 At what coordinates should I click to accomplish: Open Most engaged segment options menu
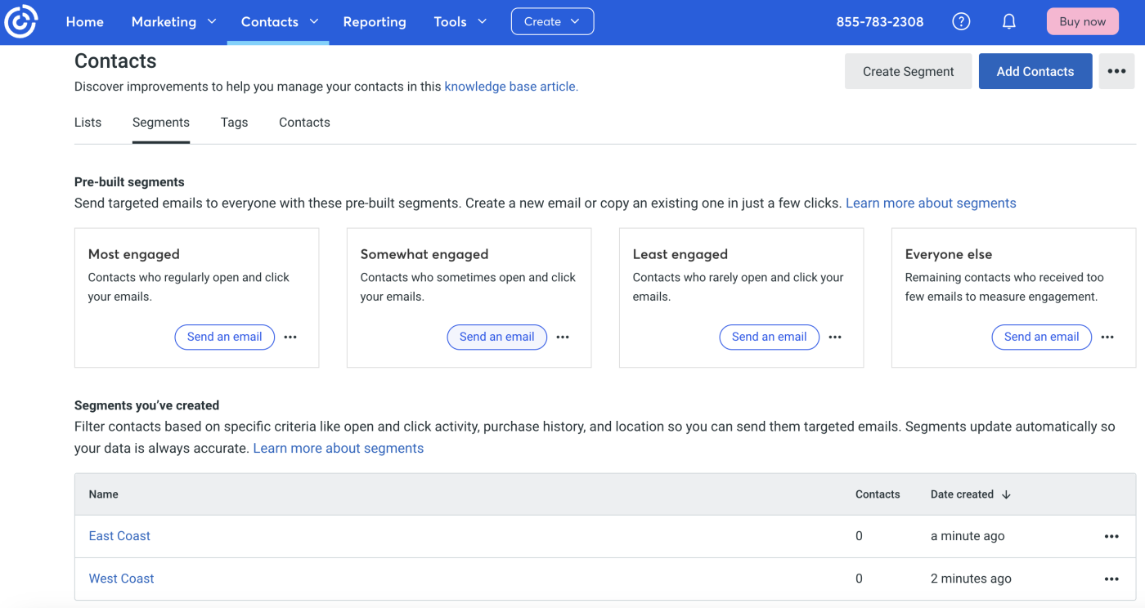click(x=290, y=337)
